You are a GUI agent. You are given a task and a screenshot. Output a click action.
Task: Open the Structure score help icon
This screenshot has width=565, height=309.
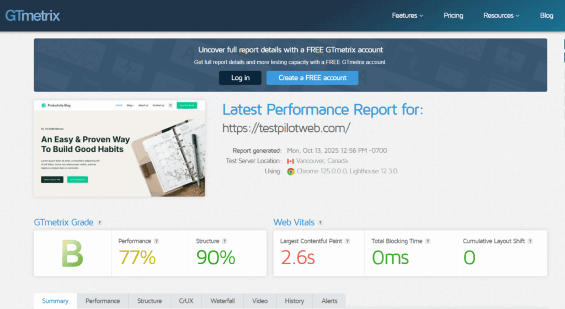coord(225,241)
